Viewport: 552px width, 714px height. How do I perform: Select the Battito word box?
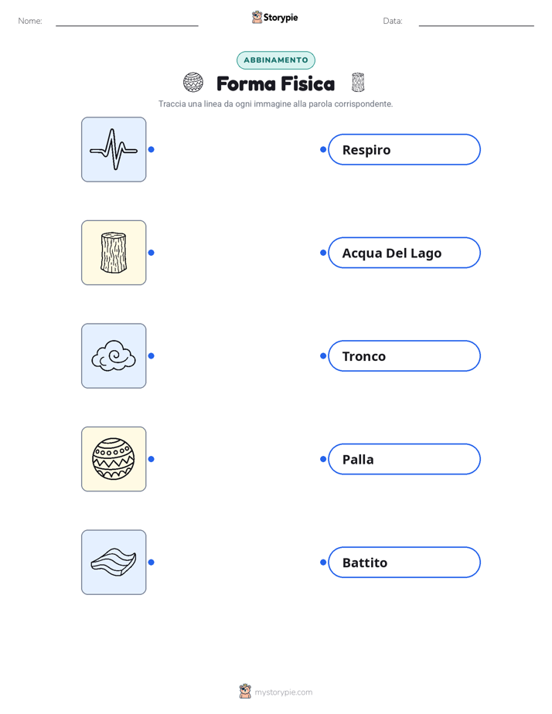(x=404, y=563)
